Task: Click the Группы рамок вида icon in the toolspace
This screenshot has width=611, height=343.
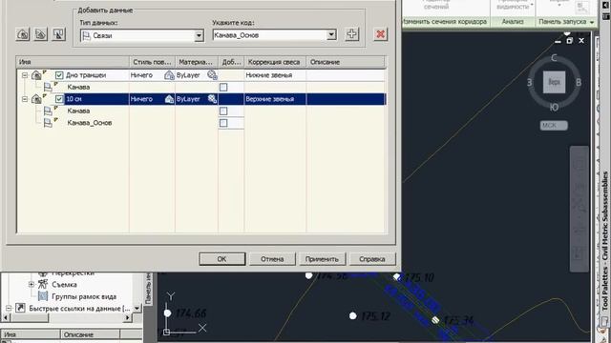Action: pos(43,296)
